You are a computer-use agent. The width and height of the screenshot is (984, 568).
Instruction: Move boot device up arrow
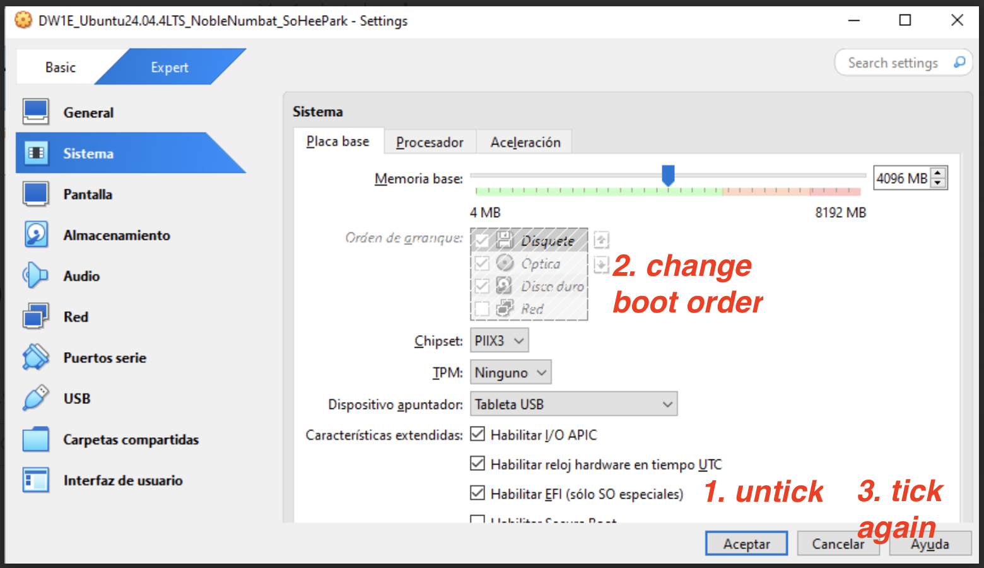click(x=601, y=240)
